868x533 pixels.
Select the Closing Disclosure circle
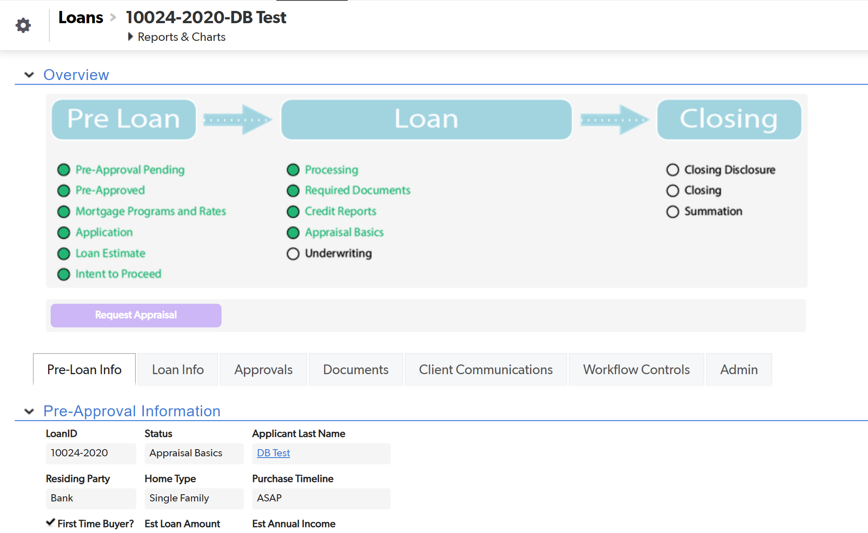point(673,170)
